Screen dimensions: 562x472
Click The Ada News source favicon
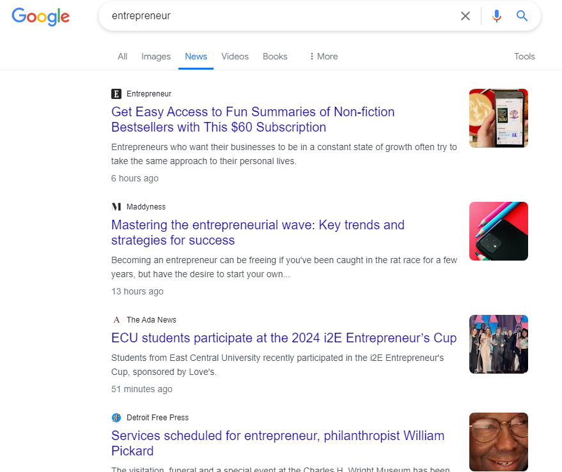(x=116, y=320)
